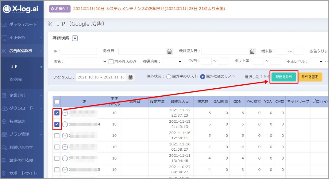This screenshot has width=329, height=179.
Task: Expand third IP row plus icon
Action: [65, 135]
